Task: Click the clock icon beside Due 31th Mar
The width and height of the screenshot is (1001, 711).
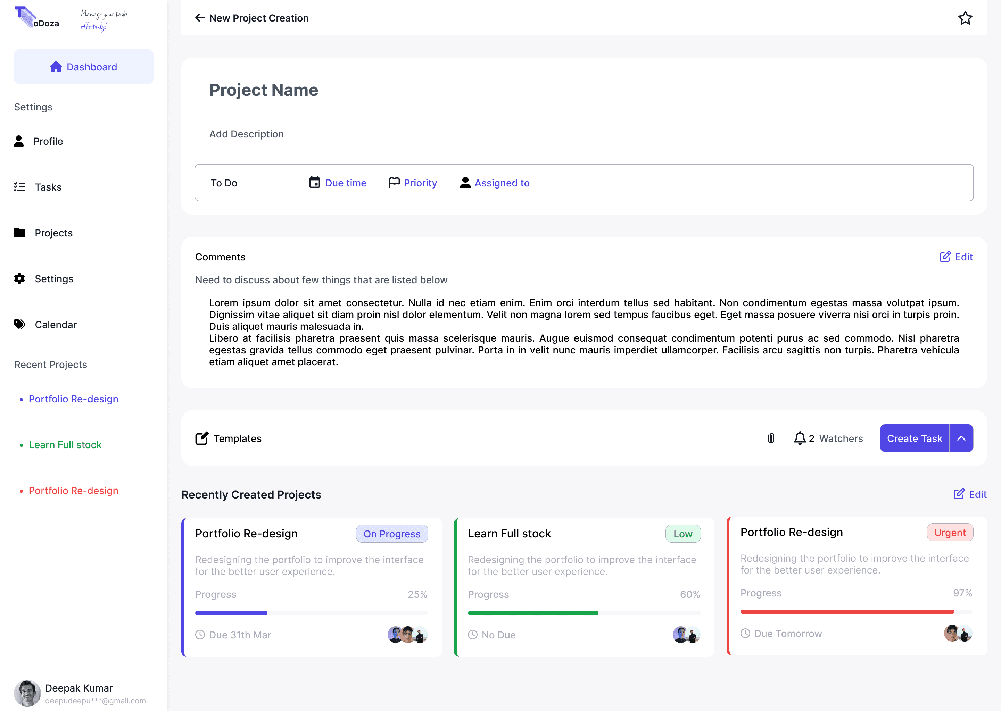Action: click(200, 635)
